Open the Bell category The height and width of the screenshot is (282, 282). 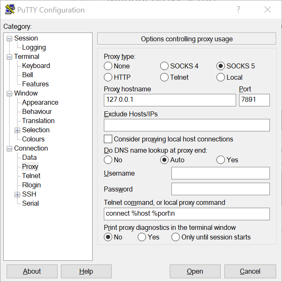point(28,75)
